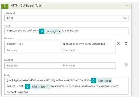
Task: Click the /oauth2/token text in URI field
Action: click(70, 31)
